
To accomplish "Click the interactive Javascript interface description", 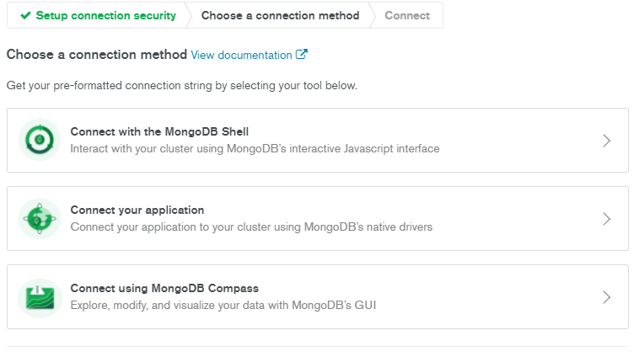I will pos(255,148).
